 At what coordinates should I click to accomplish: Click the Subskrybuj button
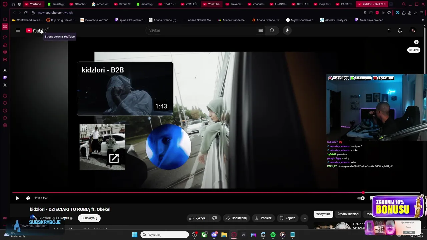click(x=89, y=218)
